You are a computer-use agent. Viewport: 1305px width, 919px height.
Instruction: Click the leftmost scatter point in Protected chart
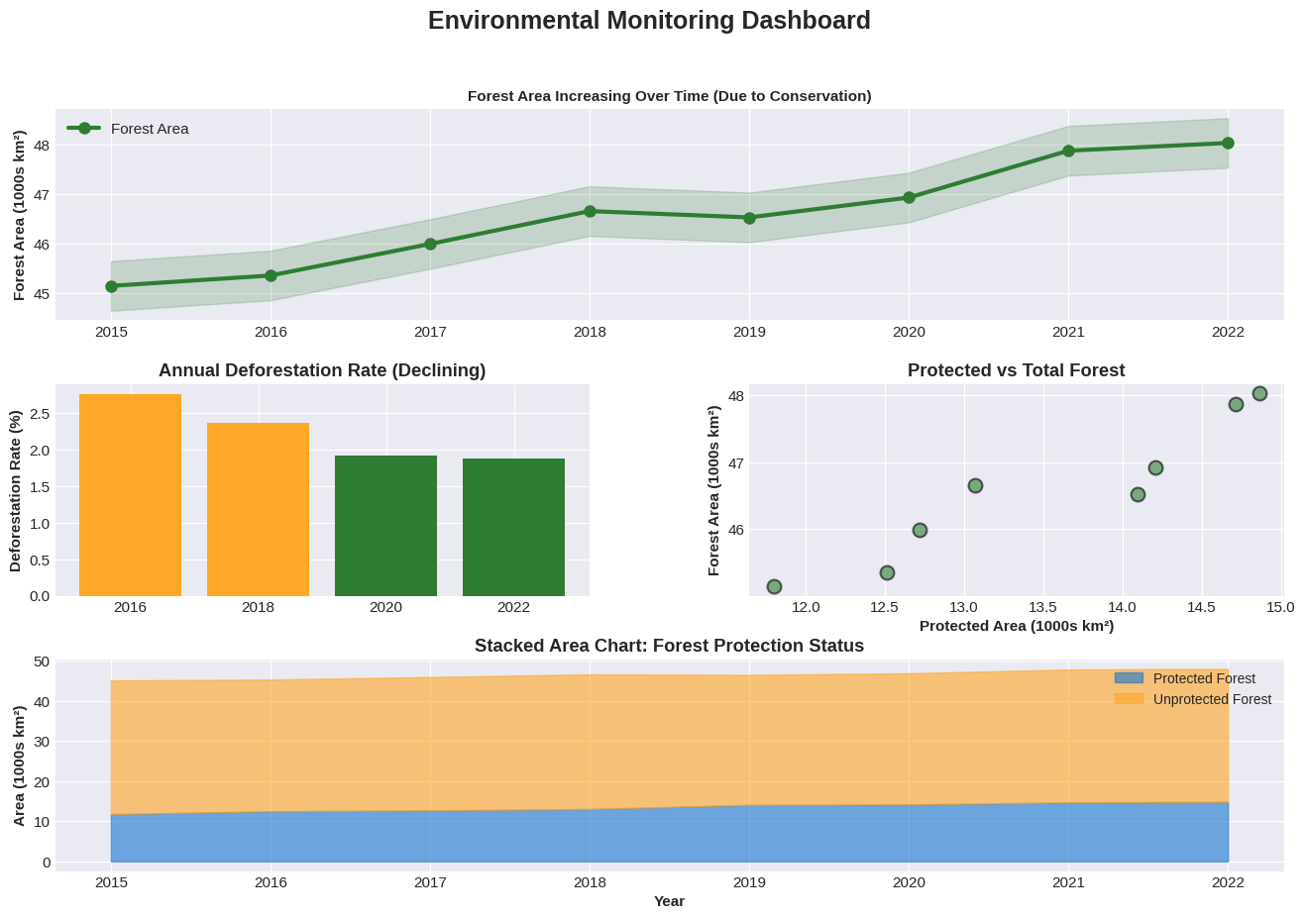pyautogui.click(x=774, y=586)
